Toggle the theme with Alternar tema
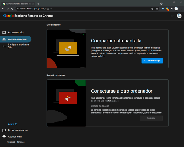This screenshot has width=184, height=147. (x=15, y=137)
